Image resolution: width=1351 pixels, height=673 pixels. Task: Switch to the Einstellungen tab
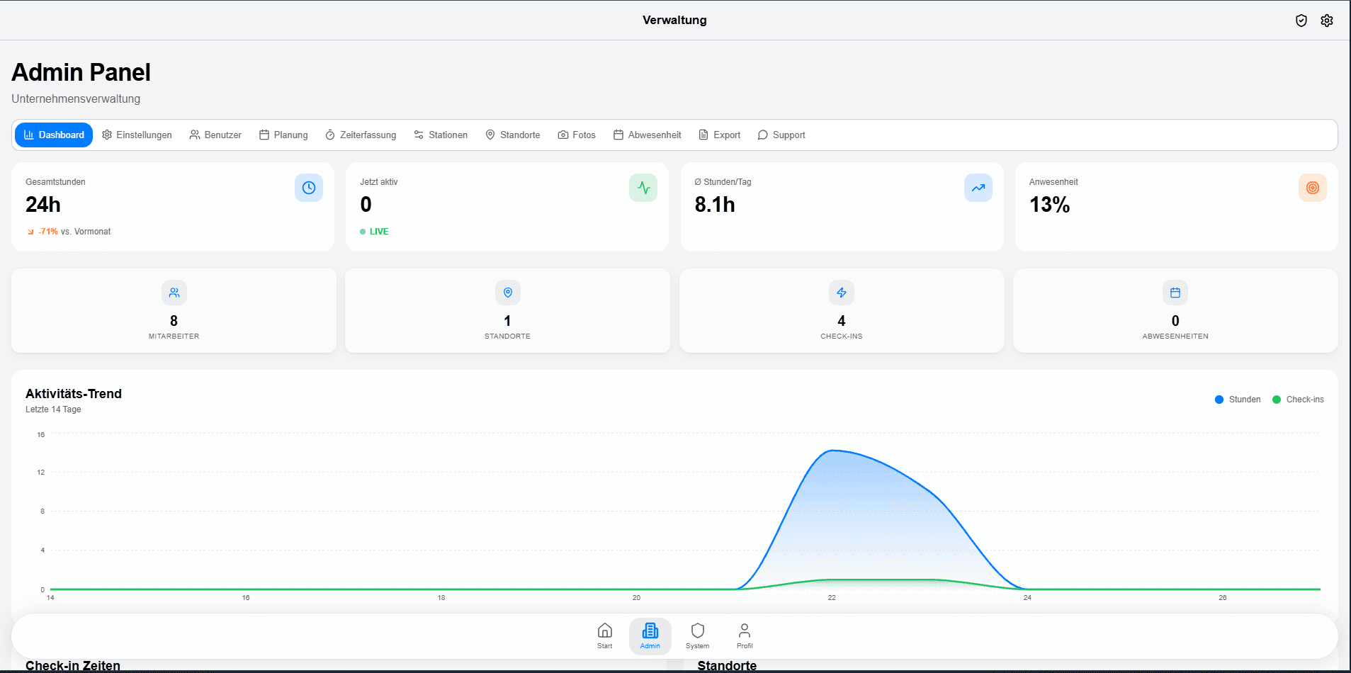click(x=137, y=135)
